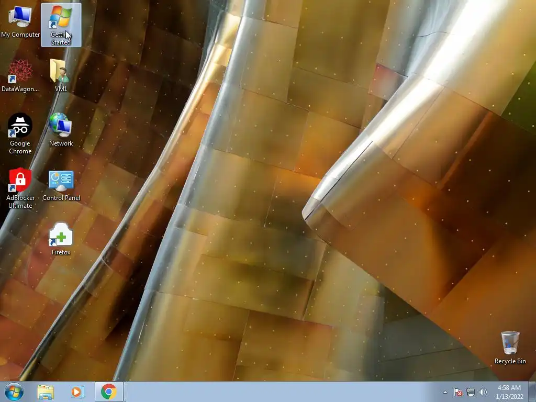
Task: Open the Windows Start menu orb
Action: pyautogui.click(x=14, y=392)
